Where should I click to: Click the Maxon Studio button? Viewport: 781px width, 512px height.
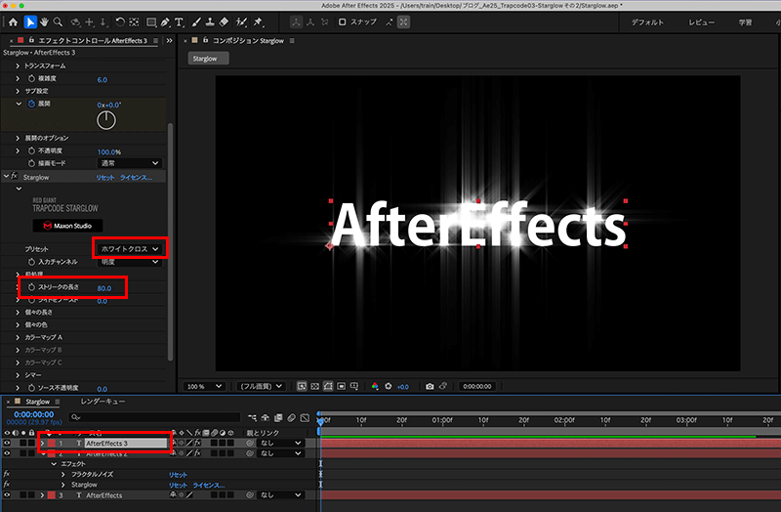tap(67, 226)
